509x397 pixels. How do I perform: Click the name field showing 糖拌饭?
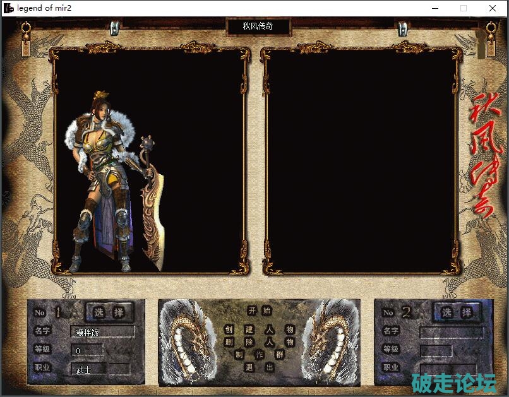click(103, 332)
